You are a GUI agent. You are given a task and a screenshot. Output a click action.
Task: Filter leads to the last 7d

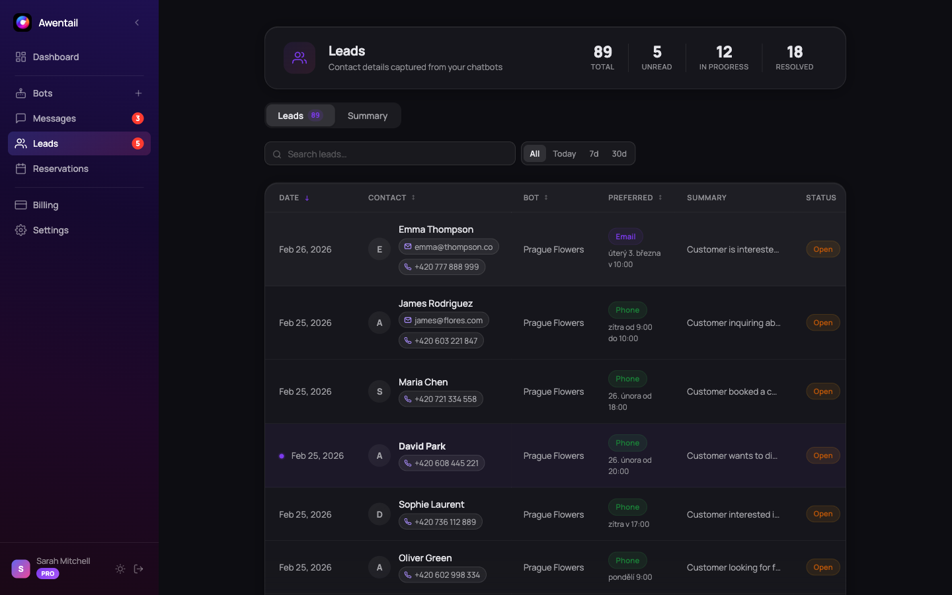tap(594, 154)
